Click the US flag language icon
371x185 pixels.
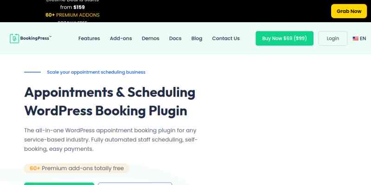(x=355, y=38)
